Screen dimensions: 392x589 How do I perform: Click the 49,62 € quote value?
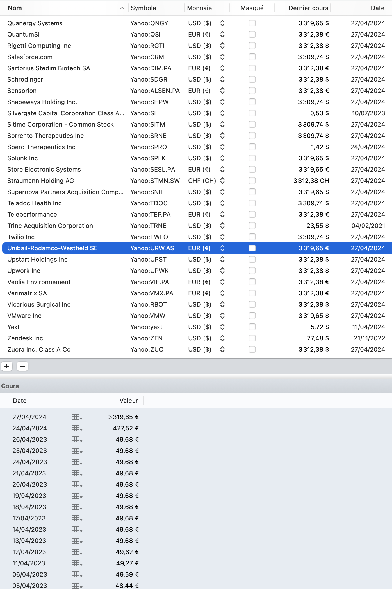127,552
